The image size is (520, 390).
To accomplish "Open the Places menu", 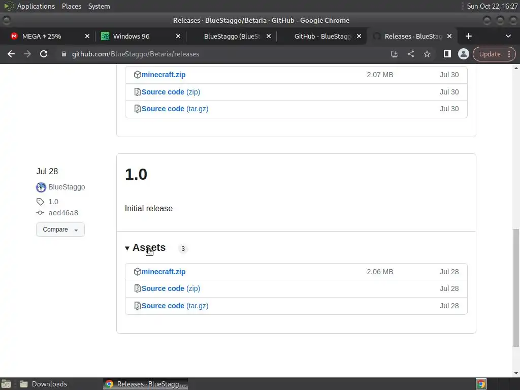I will (x=72, y=6).
